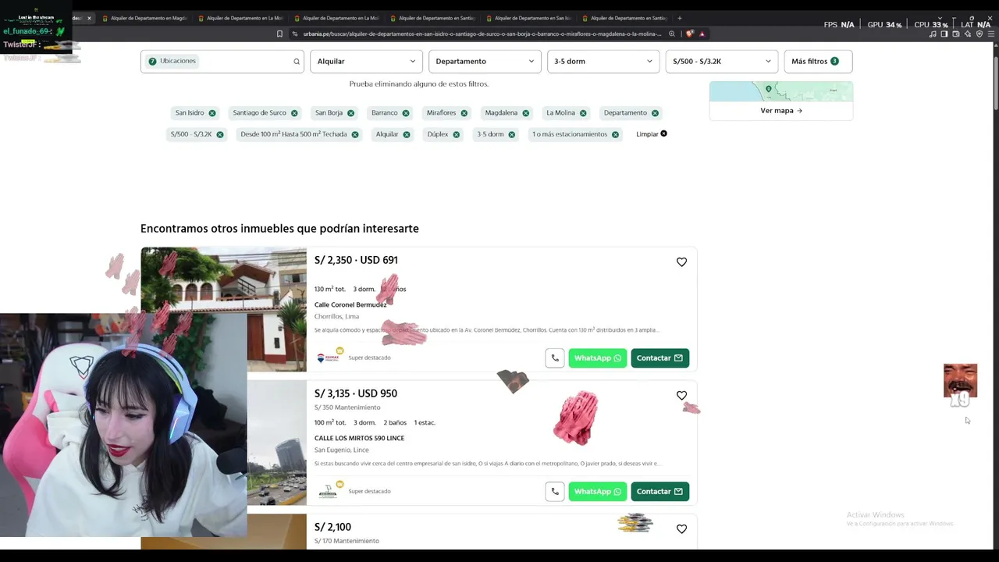The image size is (999, 562).
Task: Click the 'S/ 2,350 · USD 691' price
Action: point(356,261)
